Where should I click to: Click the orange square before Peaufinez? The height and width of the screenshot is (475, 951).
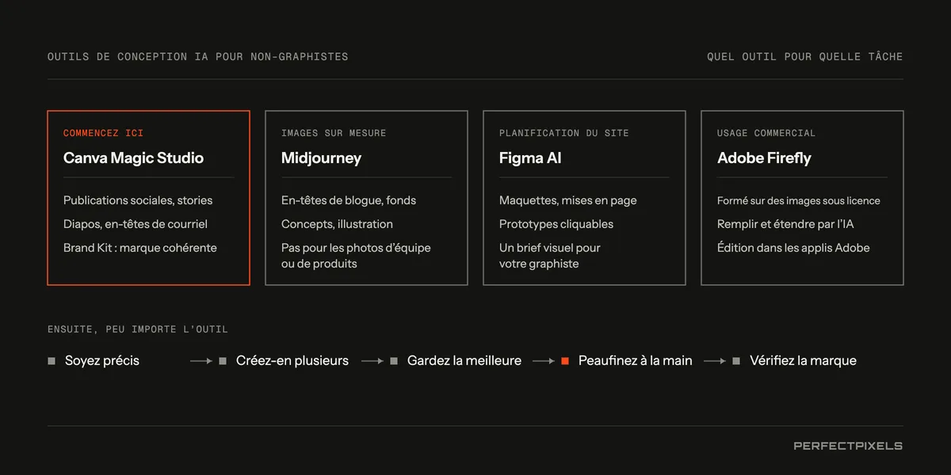tap(565, 361)
